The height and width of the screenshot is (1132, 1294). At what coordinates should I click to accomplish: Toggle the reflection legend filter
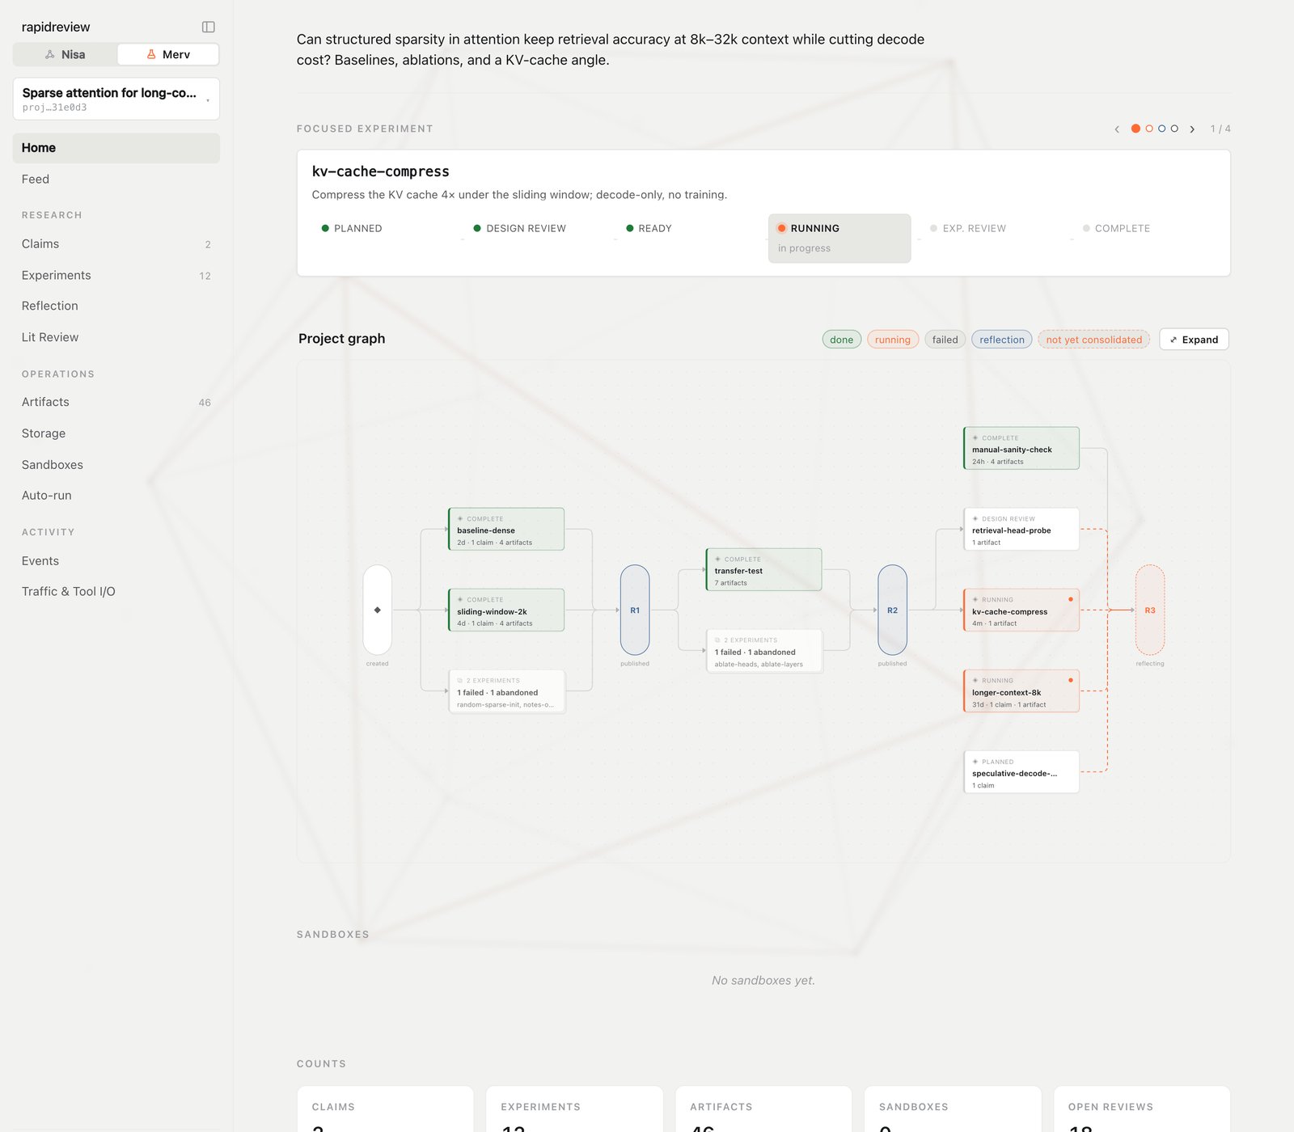[x=1002, y=340]
